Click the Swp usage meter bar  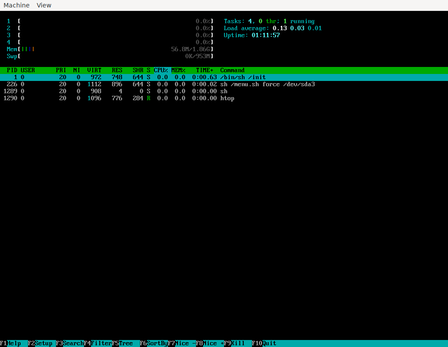(110, 56)
